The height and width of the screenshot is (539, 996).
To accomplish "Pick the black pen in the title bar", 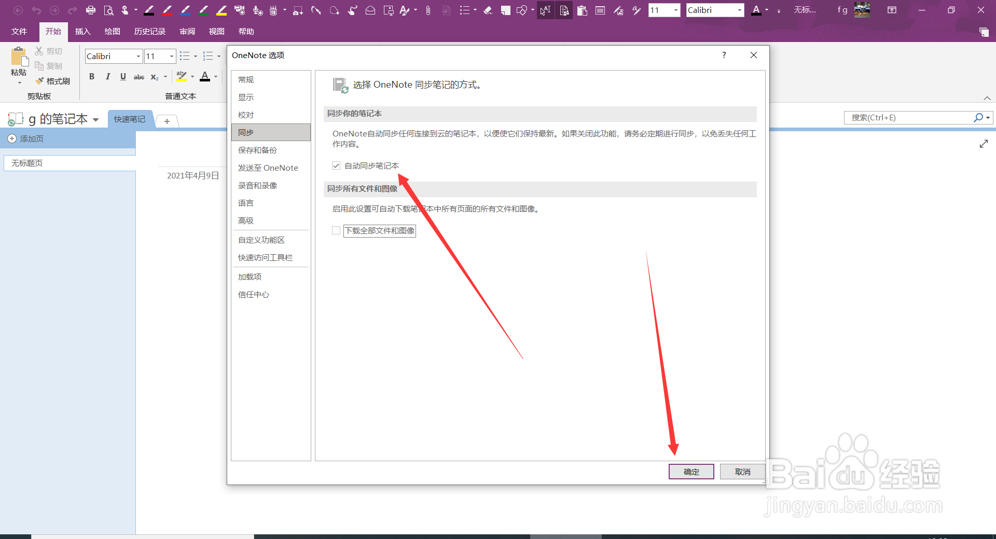I will [x=149, y=10].
